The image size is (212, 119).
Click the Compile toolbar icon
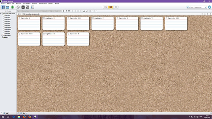pos(32,7)
